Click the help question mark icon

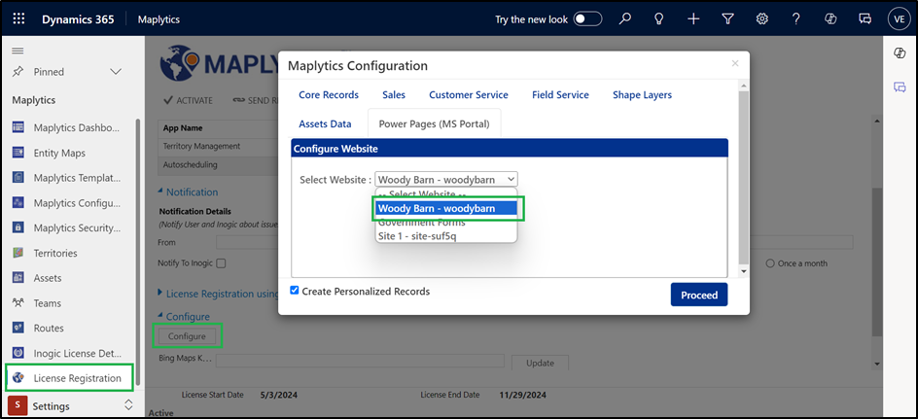pyautogui.click(x=795, y=19)
